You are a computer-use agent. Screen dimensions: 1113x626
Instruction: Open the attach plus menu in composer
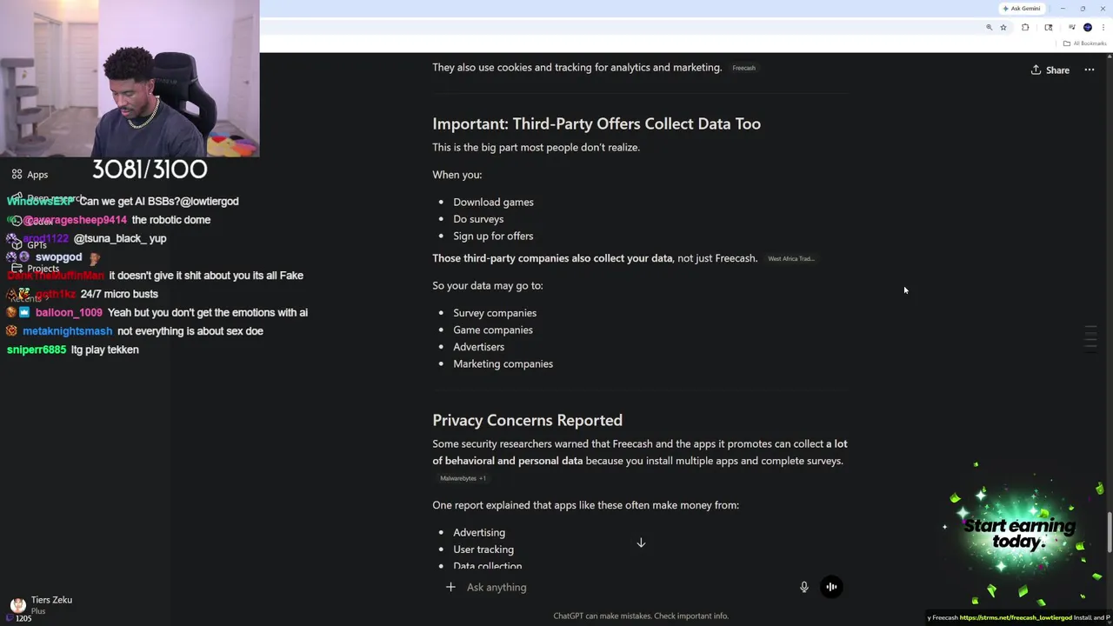[x=450, y=587]
